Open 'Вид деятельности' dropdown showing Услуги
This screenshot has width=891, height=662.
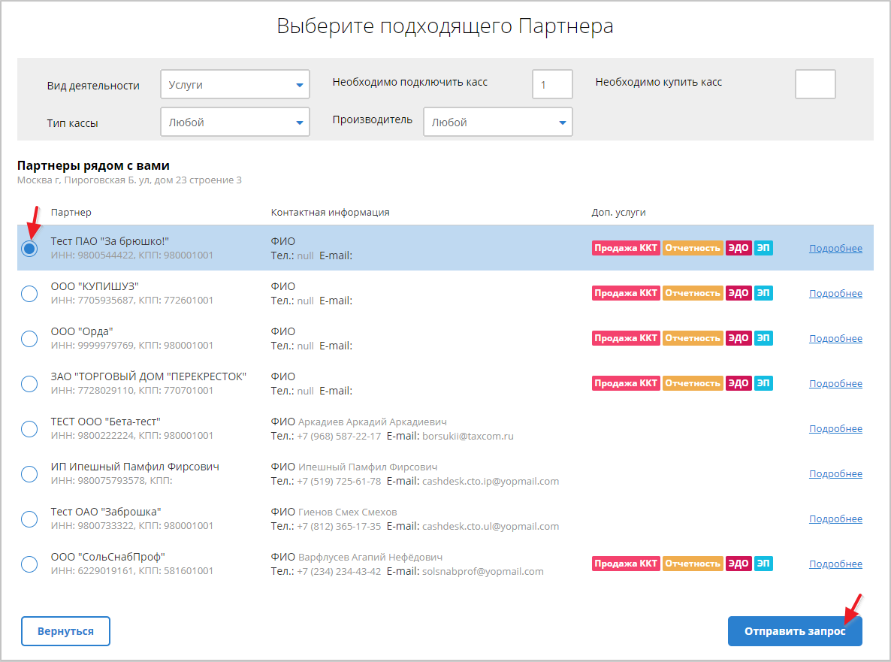tap(234, 85)
